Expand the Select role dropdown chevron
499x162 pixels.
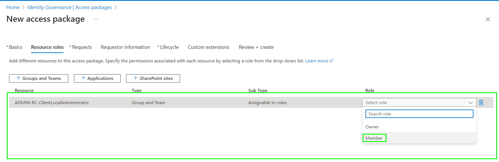(x=470, y=102)
